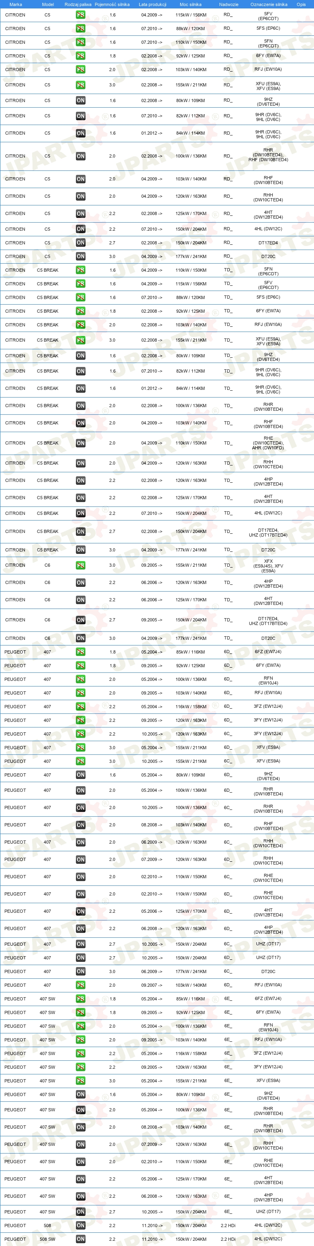The image size is (314, 1246).
Task: Click petrol icon in Peugeot 407 09.2007 row
Action: [x=81, y=985]
